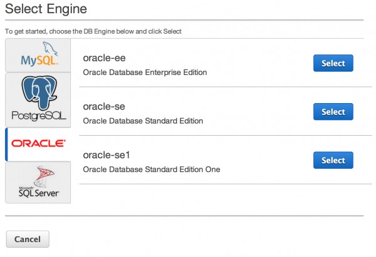
Task: Click the Oracle Database Standard Edition One description
Action: 152,169
